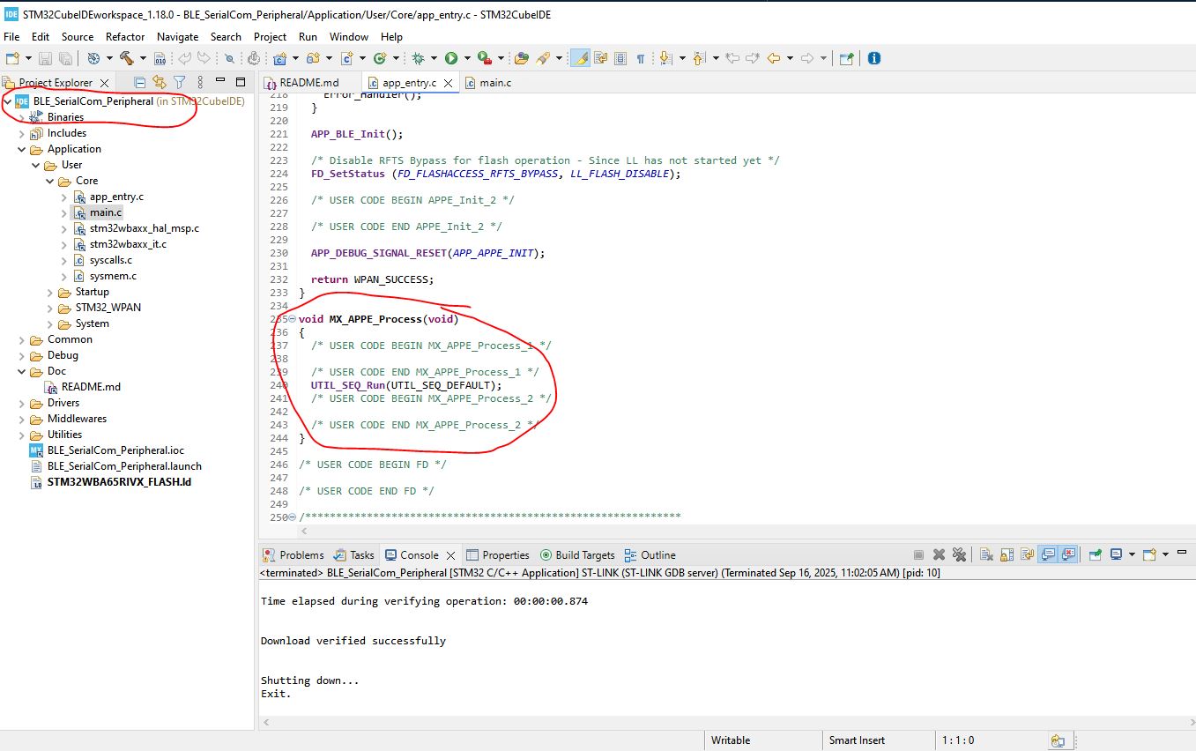1196x751 pixels.
Task: Switch to the Build Targets tab
Action: coord(576,555)
